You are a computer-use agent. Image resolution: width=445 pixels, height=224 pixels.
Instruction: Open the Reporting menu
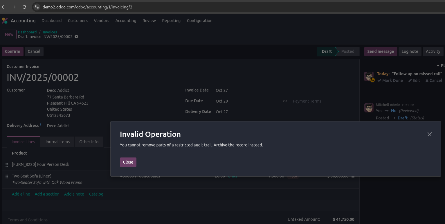tap(171, 21)
